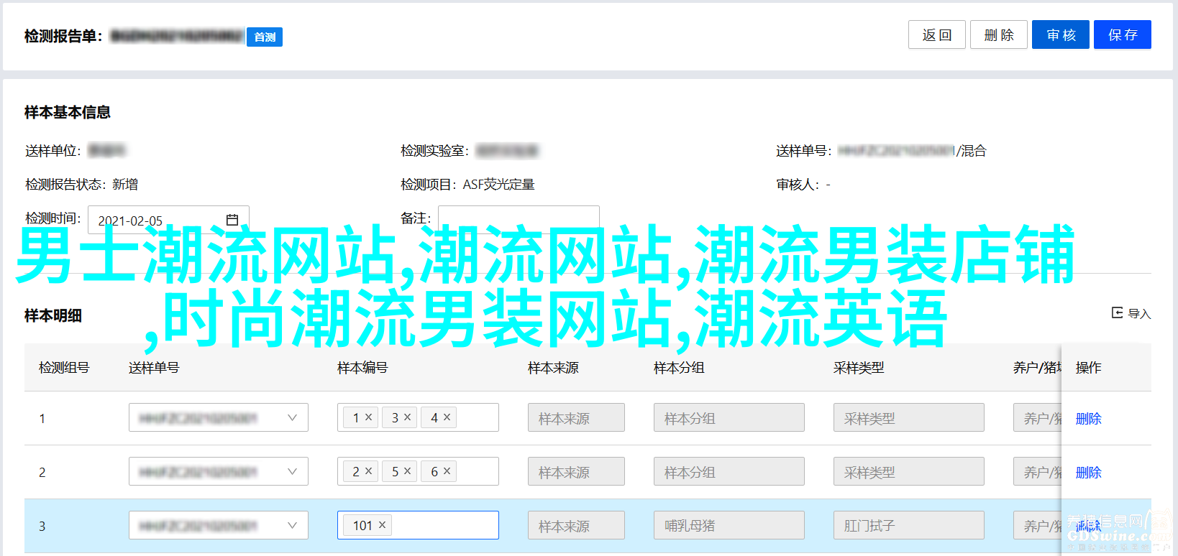This screenshot has height=556, width=1178.
Task: Remove tag 4 from row 1 sample numbers
Action: pos(447,417)
